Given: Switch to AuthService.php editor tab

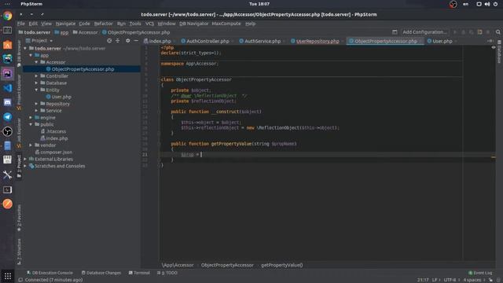Looking at the screenshot, I should coord(263,41).
